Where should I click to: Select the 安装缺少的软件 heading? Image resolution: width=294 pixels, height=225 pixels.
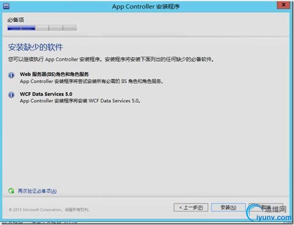[35, 47]
